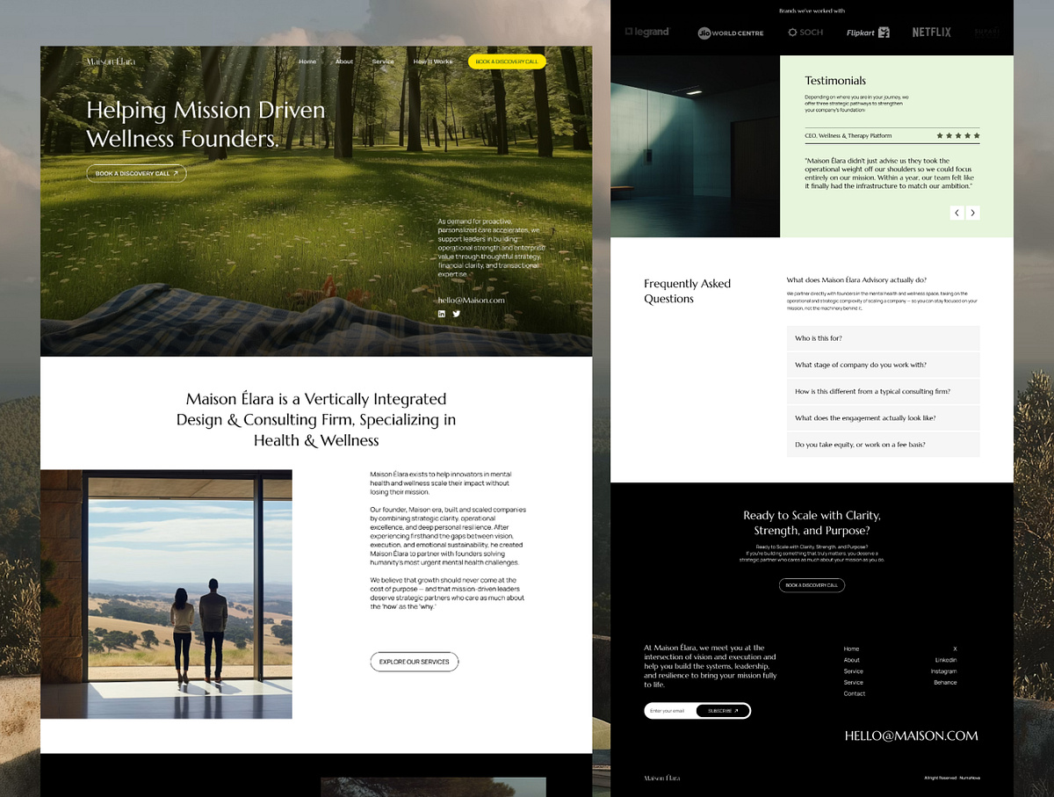Click the large HELLO@MAISON.COM footer email

(911, 735)
